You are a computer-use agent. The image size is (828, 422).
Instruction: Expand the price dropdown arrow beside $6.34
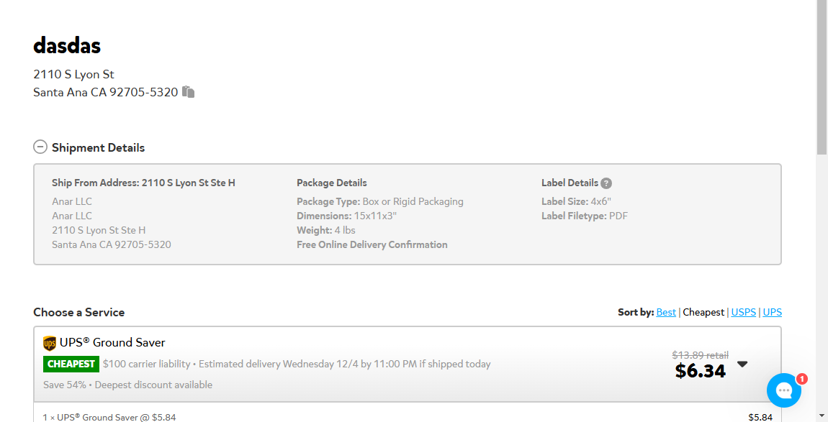pos(742,364)
